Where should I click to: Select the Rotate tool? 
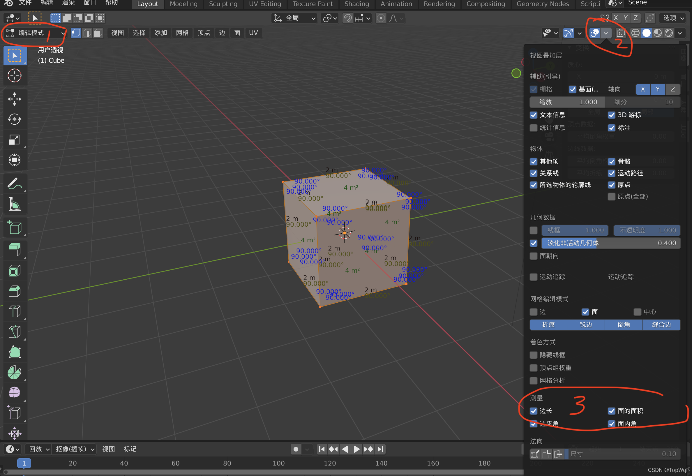pyautogui.click(x=14, y=119)
